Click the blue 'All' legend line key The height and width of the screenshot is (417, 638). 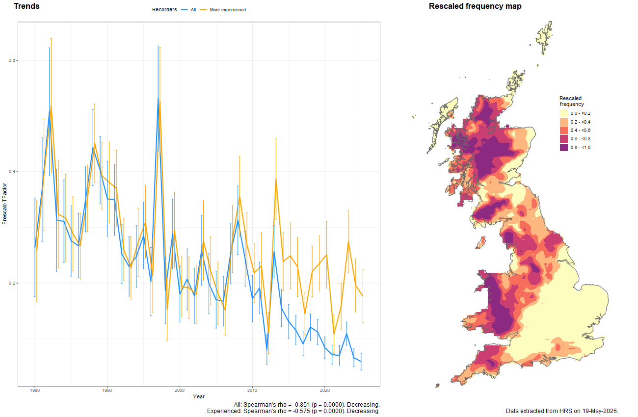coord(185,10)
